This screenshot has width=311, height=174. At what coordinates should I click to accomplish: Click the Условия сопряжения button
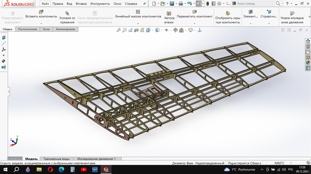click(67, 18)
